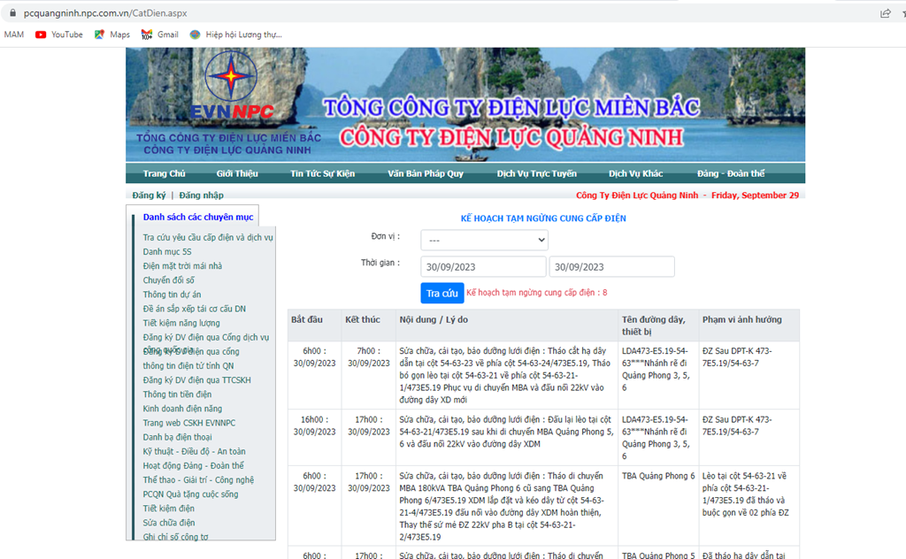906x559 pixels.
Task: Click the EVN NPC logo in banner
Action: [x=231, y=86]
